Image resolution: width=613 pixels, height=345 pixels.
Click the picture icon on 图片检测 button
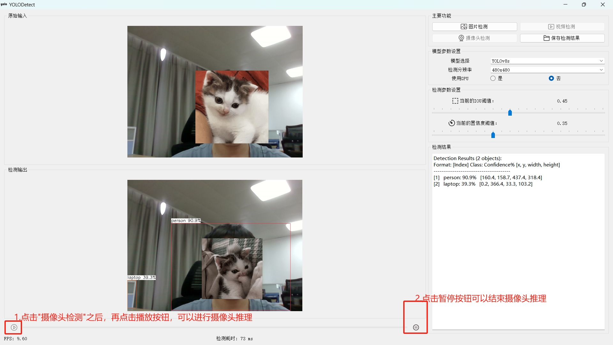[464, 27]
